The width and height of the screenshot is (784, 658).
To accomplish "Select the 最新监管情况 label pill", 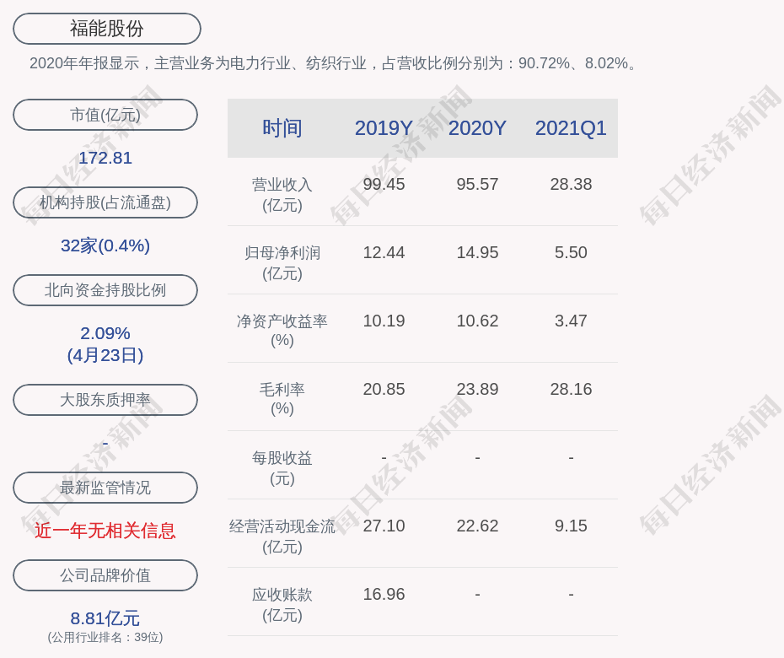I will [x=105, y=487].
